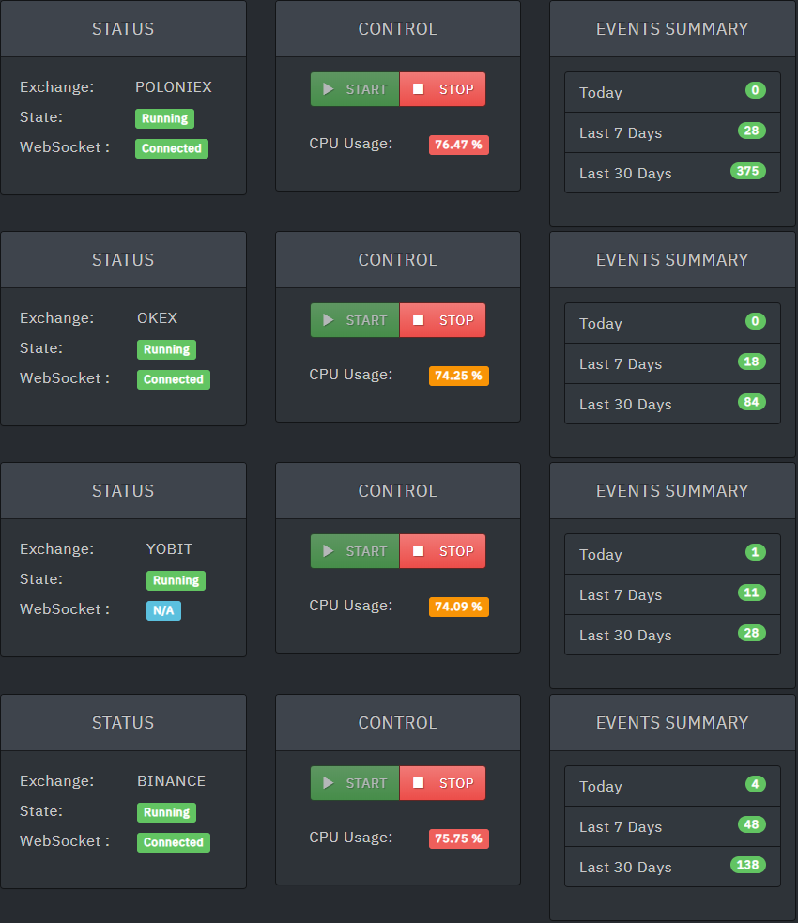Click the OKEX exchange name
The image size is (798, 923).
[157, 318]
